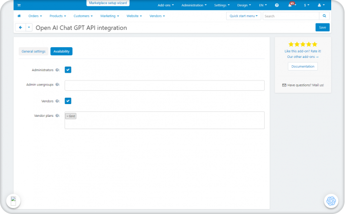The image size is (345, 214).
Task: Focus the top Search box
Action: tap(291, 16)
